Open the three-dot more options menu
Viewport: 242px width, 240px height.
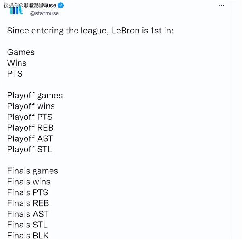coord(221,6)
